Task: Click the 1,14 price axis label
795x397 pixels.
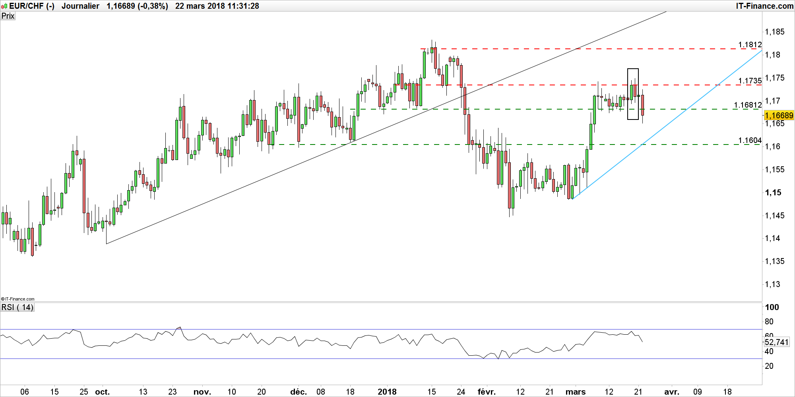Action: click(x=773, y=238)
